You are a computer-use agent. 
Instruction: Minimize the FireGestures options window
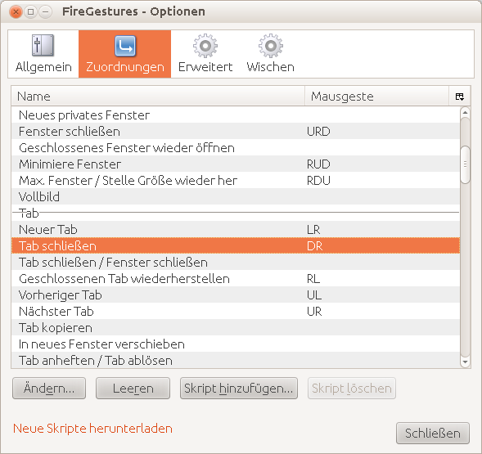tap(45, 12)
